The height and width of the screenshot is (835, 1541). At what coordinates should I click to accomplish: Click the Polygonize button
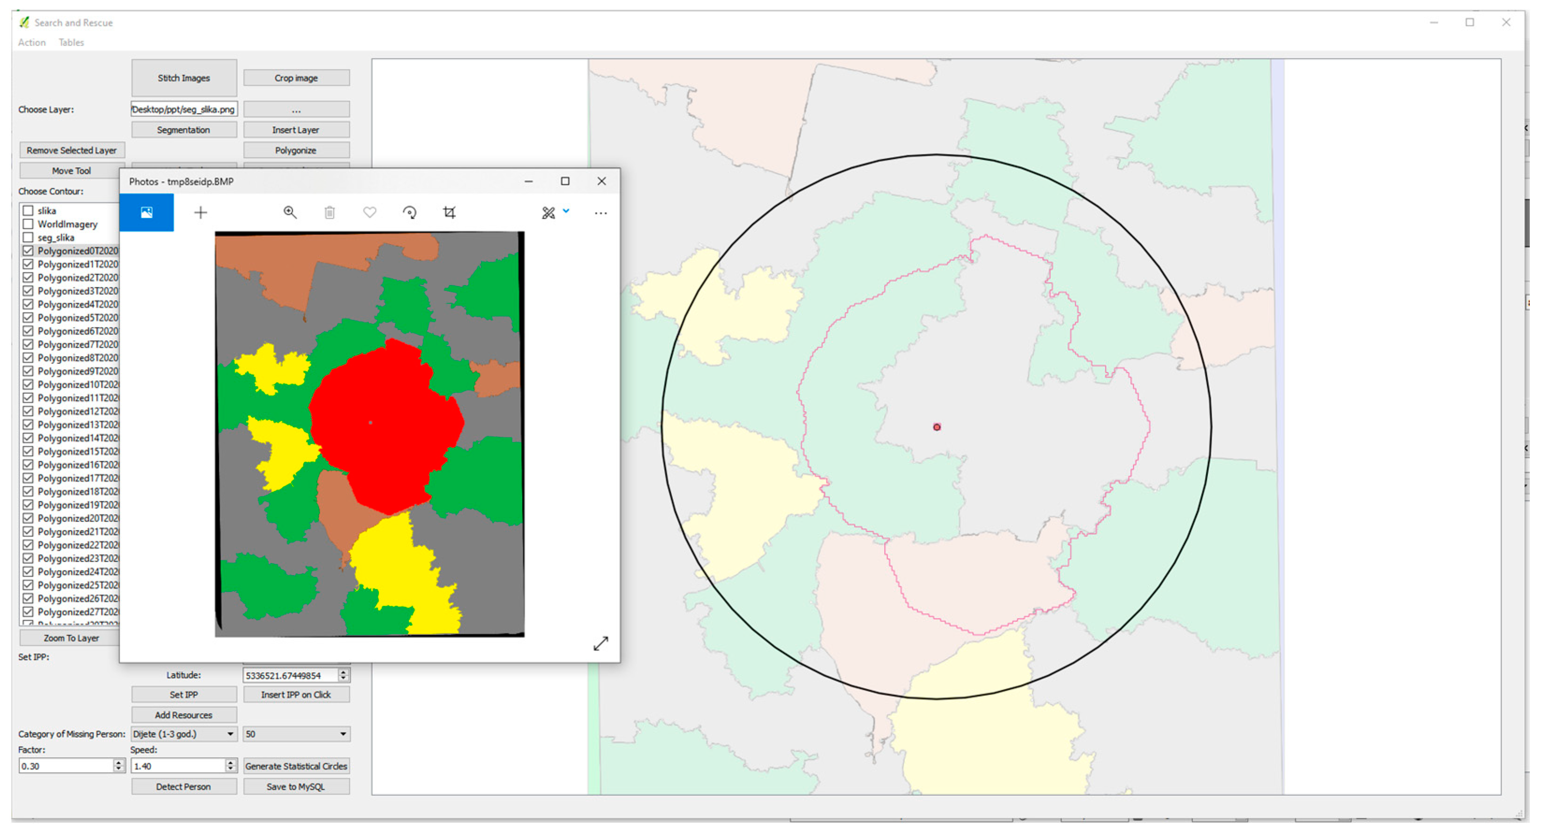296,150
